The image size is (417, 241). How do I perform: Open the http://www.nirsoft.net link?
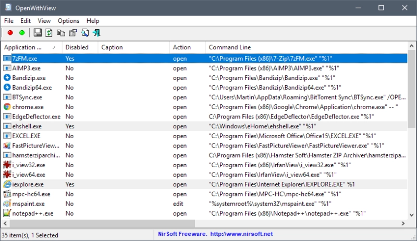(241, 234)
